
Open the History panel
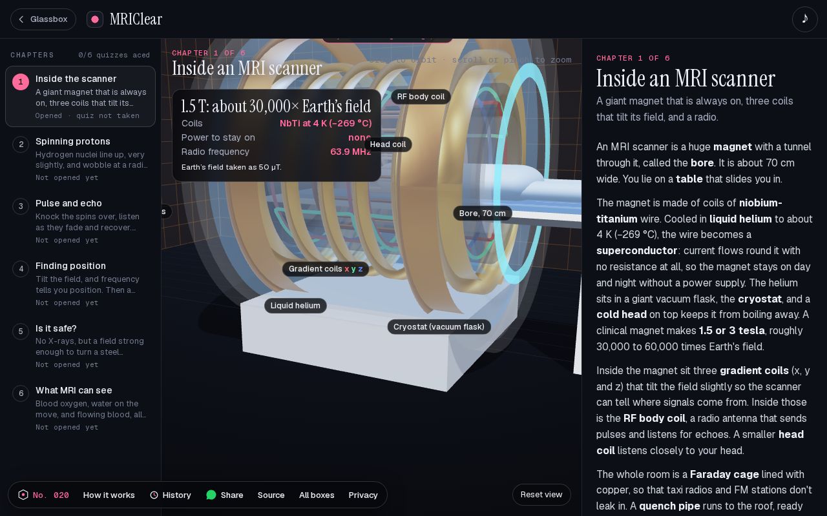(171, 495)
